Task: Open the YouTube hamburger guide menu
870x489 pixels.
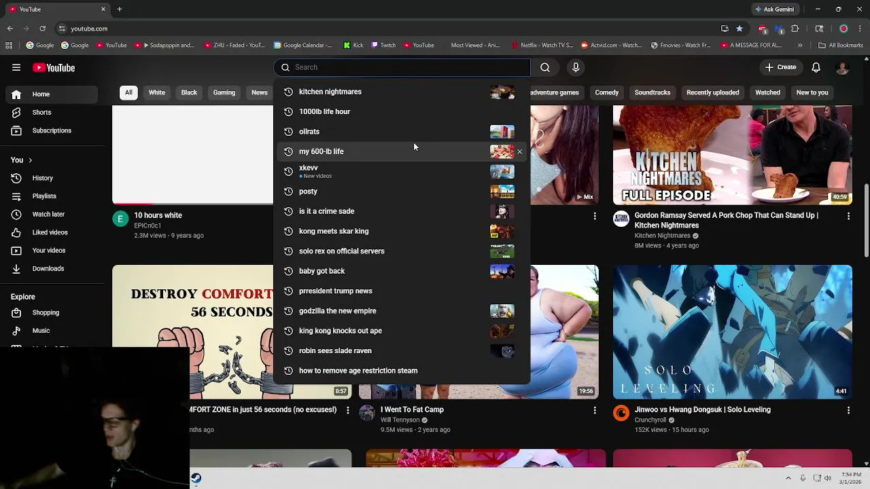Action: (x=16, y=67)
